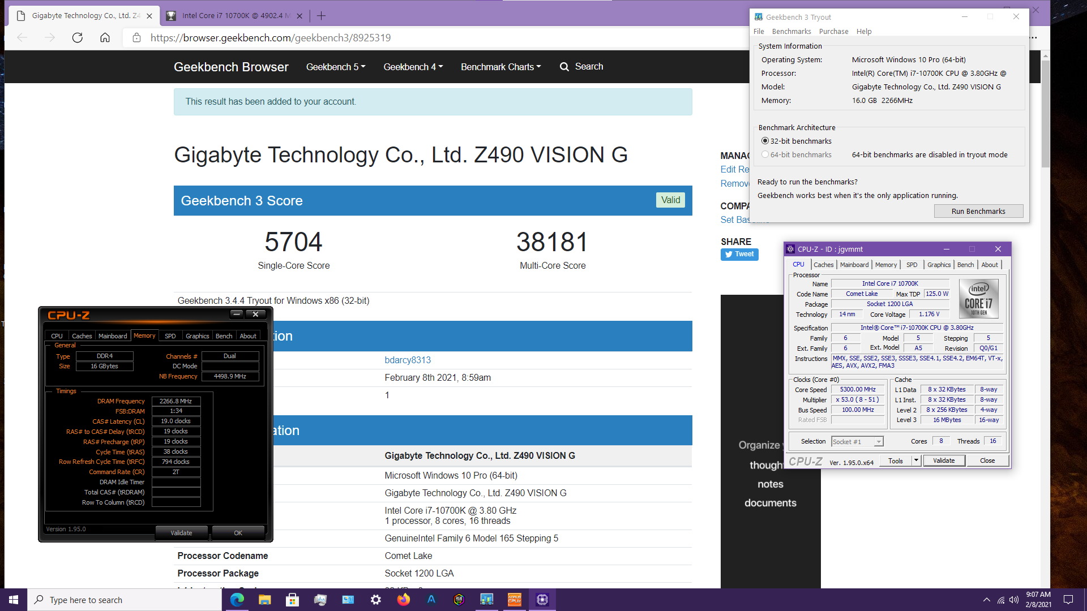Open Mainboard tab in orange CPU-Z window
1087x611 pixels.
[113, 336]
